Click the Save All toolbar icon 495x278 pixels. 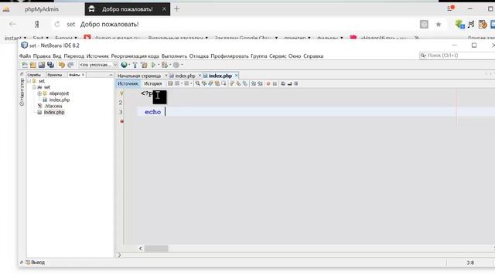click(x=50, y=65)
